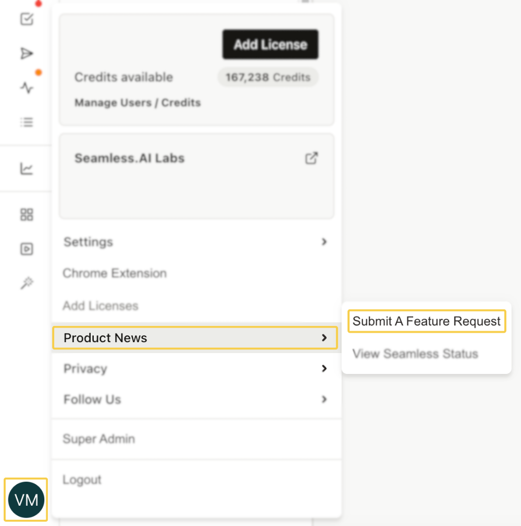Click the apps grid icon in sidebar
This screenshot has height=526, width=521.
tap(26, 214)
